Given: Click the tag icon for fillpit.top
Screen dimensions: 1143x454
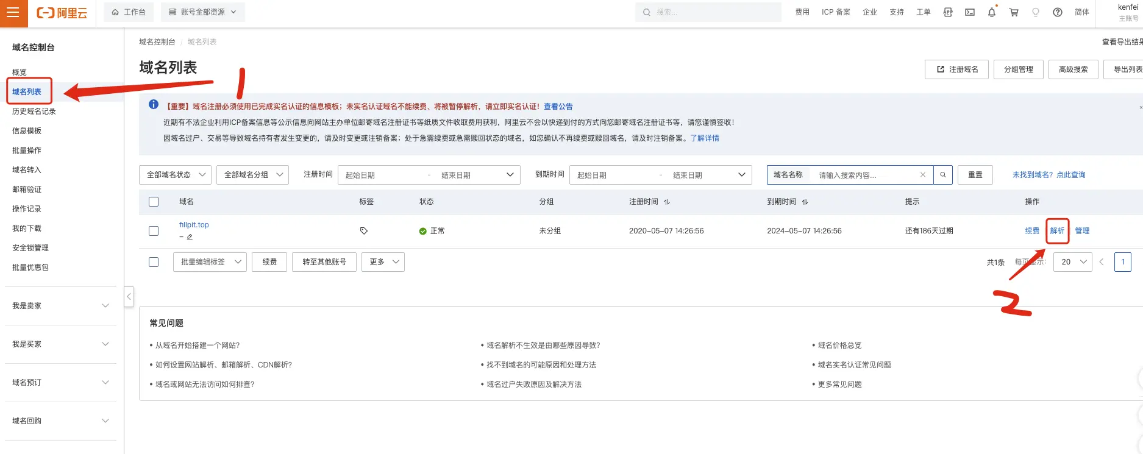Looking at the screenshot, I should (x=364, y=231).
